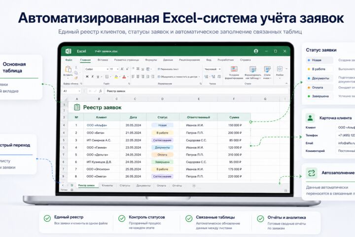Screen dimensions: 355x237
Task: Click the Перенос текста wrap text button
Action: 168,69
